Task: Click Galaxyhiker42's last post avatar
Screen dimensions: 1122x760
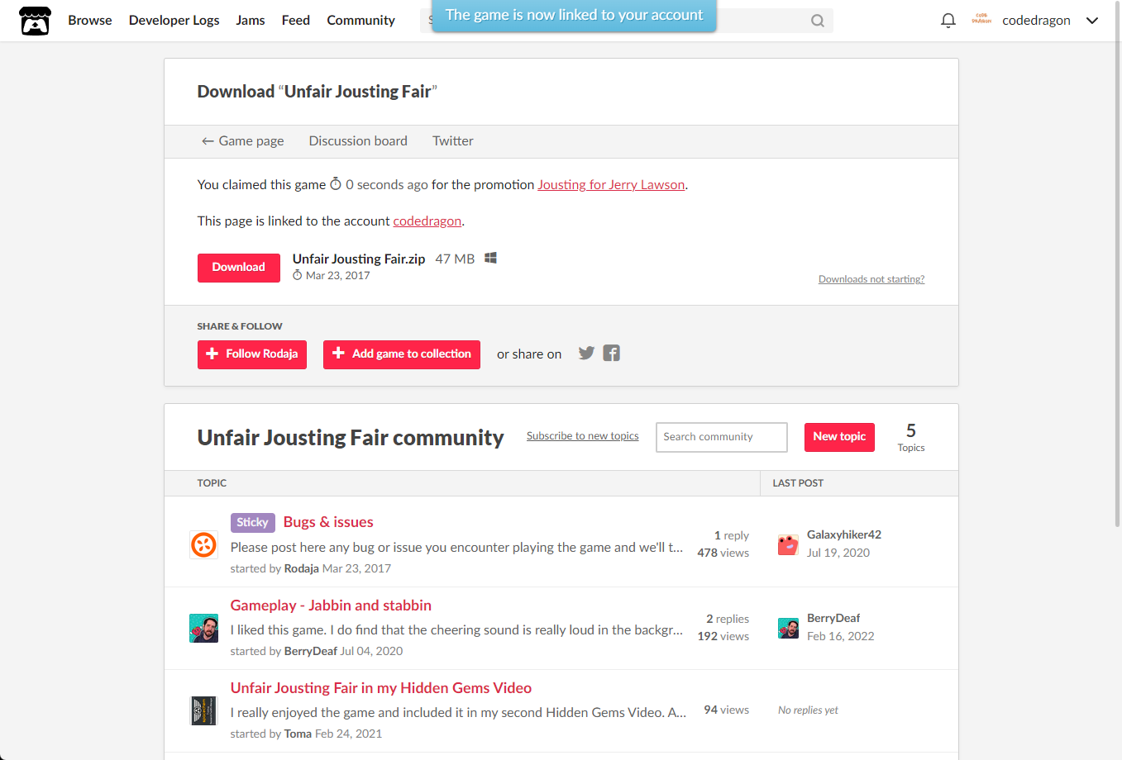Action: (x=788, y=544)
